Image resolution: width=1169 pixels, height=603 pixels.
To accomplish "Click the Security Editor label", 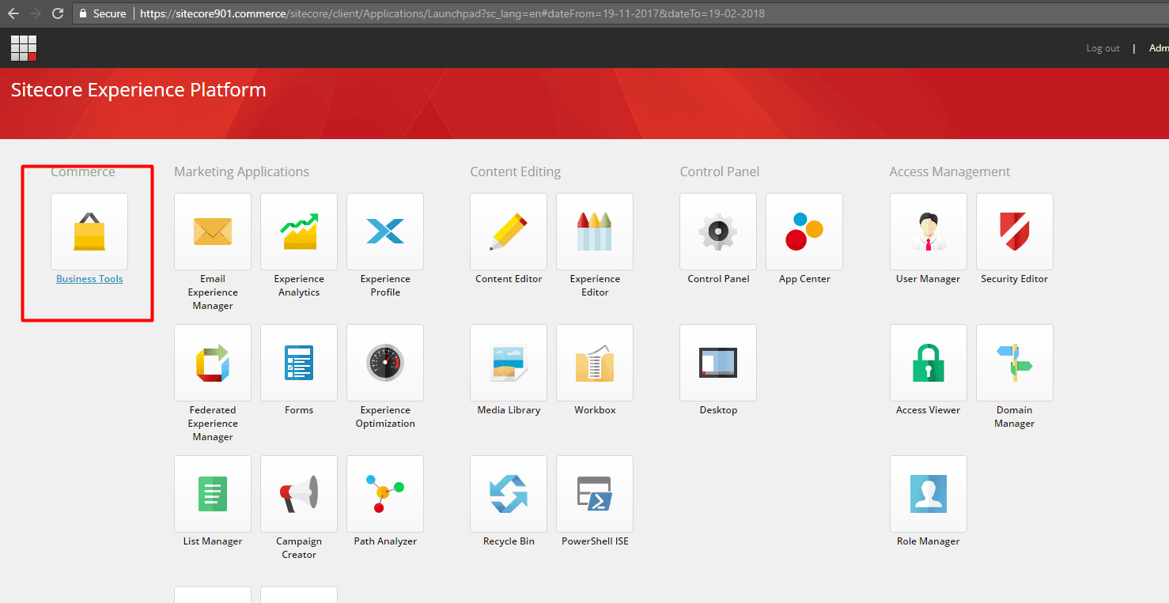I will (1015, 279).
